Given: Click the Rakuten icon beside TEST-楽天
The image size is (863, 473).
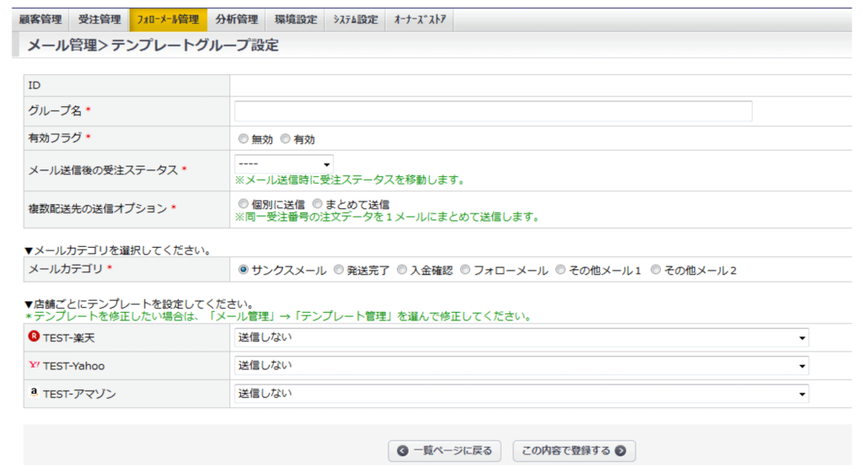Looking at the screenshot, I should [34, 337].
